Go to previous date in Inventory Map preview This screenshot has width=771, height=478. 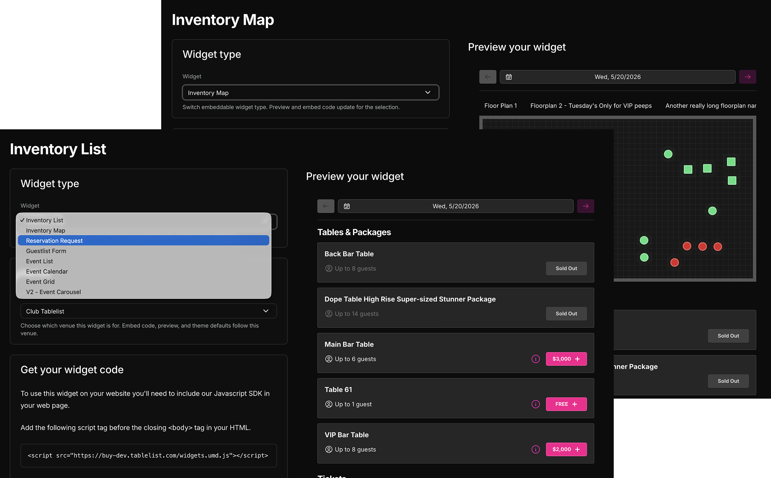tap(488, 77)
